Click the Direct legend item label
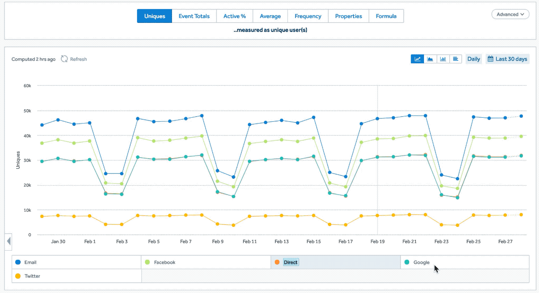The height and width of the screenshot is (293, 539). coord(291,262)
